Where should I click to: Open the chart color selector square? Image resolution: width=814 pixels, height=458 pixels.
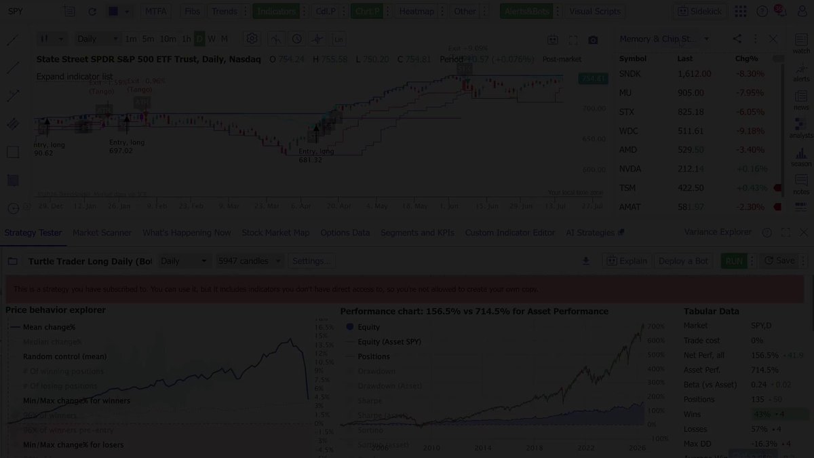113,12
